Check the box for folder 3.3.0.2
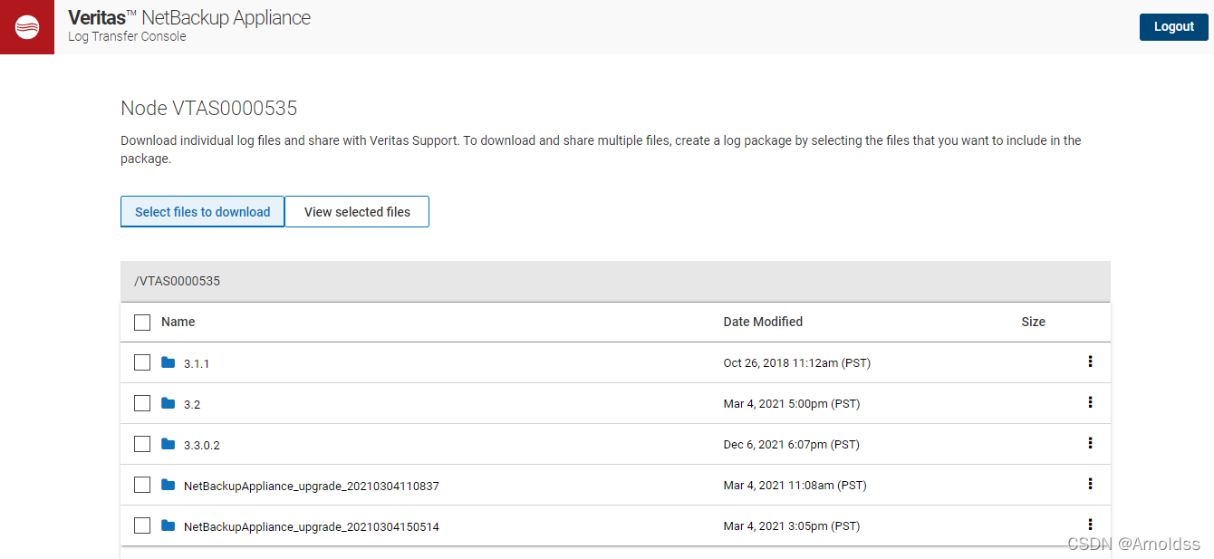The width and height of the screenshot is (1214, 559). (142, 444)
